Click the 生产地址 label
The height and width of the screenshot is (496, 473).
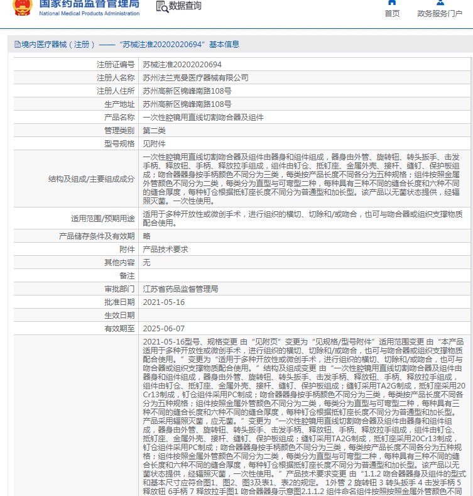(x=119, y=104)
